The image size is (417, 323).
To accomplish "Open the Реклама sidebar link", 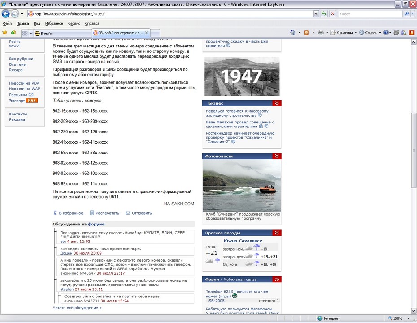I will pos(17,120).
